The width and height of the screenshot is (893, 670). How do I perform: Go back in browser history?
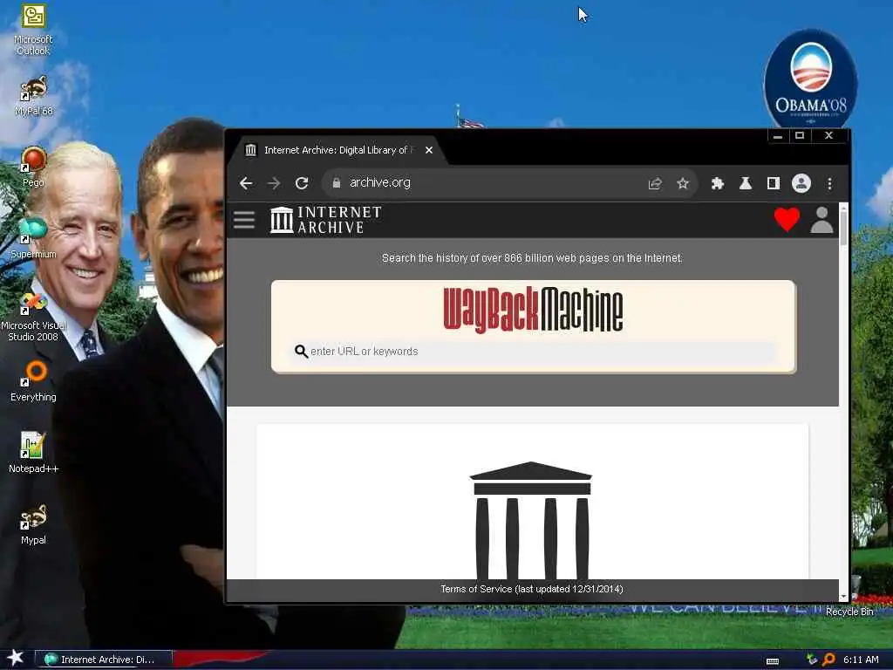[246, 183]
